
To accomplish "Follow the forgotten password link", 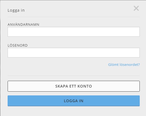I will tap(124, 65).
